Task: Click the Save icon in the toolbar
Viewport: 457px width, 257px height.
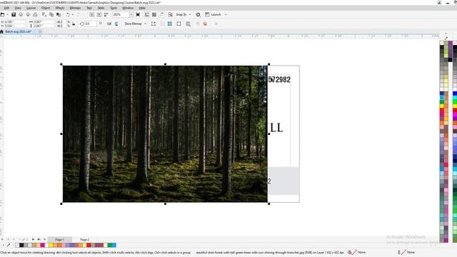Action: click(14, 14)
